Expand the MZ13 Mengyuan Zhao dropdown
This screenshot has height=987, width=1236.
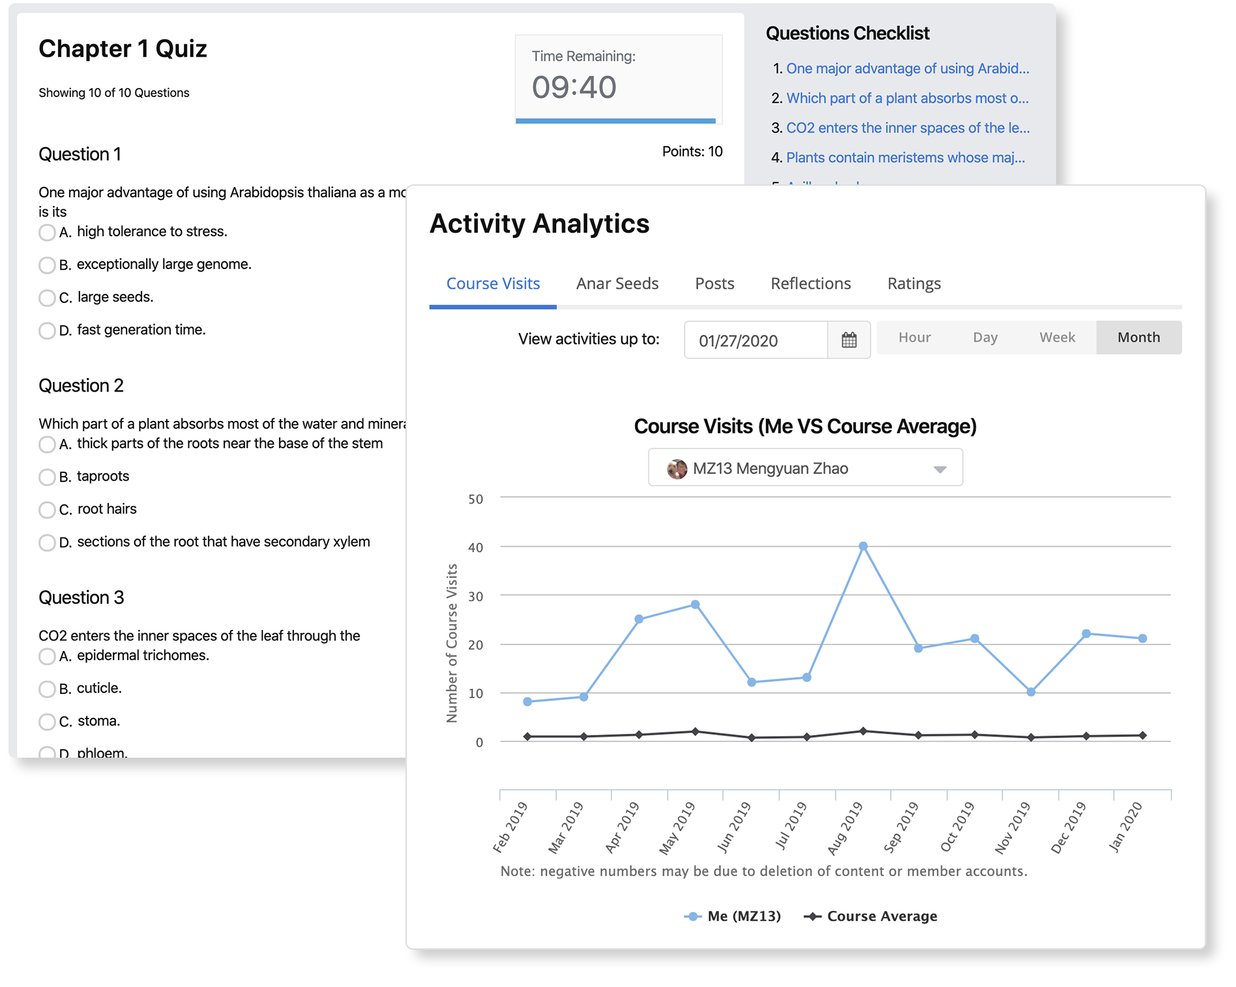[939, 468]
